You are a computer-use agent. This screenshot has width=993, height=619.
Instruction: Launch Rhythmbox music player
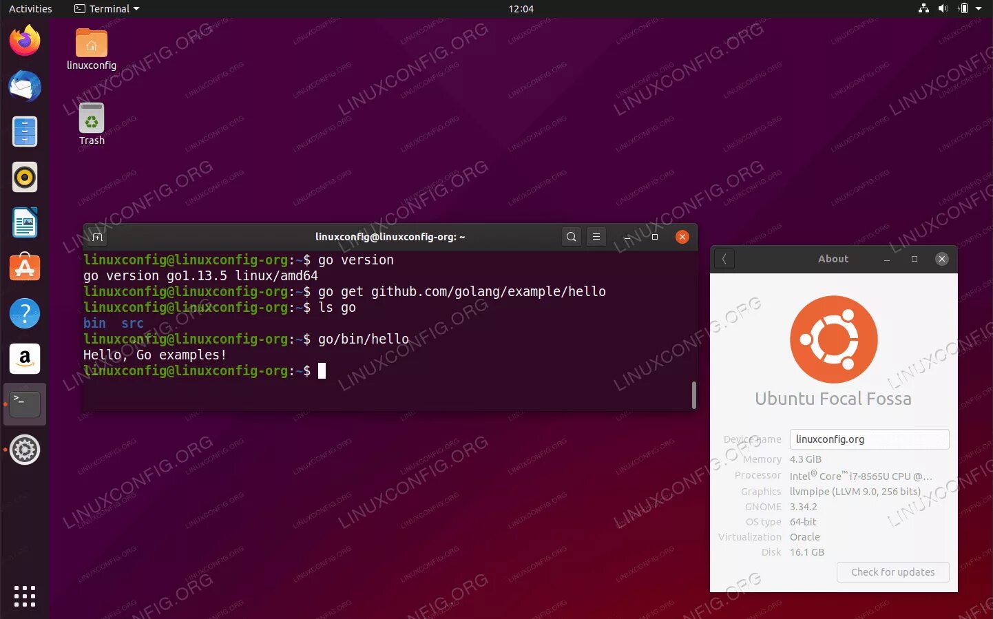[x=25, y=178]
